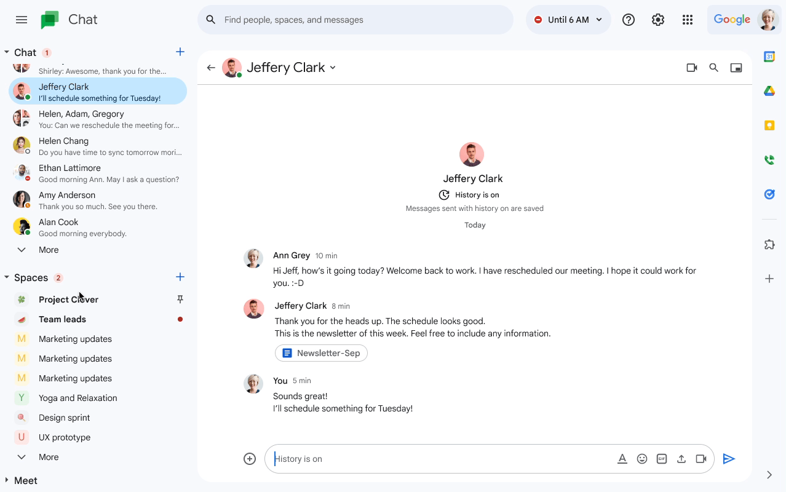Start a video call with Jeffery Clark
This screenshot has height=492, width=786.
[691, 68]
